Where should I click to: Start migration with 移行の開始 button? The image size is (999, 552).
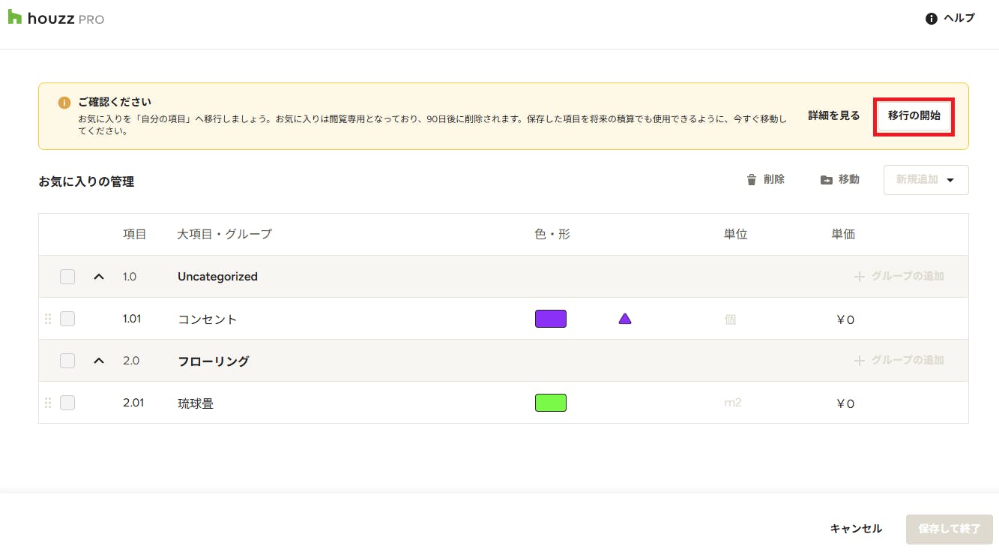coord(914,115)
